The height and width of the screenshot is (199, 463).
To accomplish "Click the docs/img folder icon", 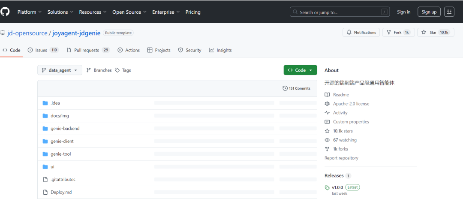I will tap(45, 116).
